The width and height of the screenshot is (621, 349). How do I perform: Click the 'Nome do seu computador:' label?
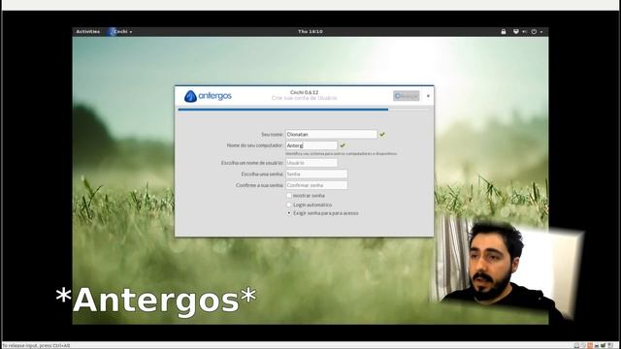(x=255, y=145)
